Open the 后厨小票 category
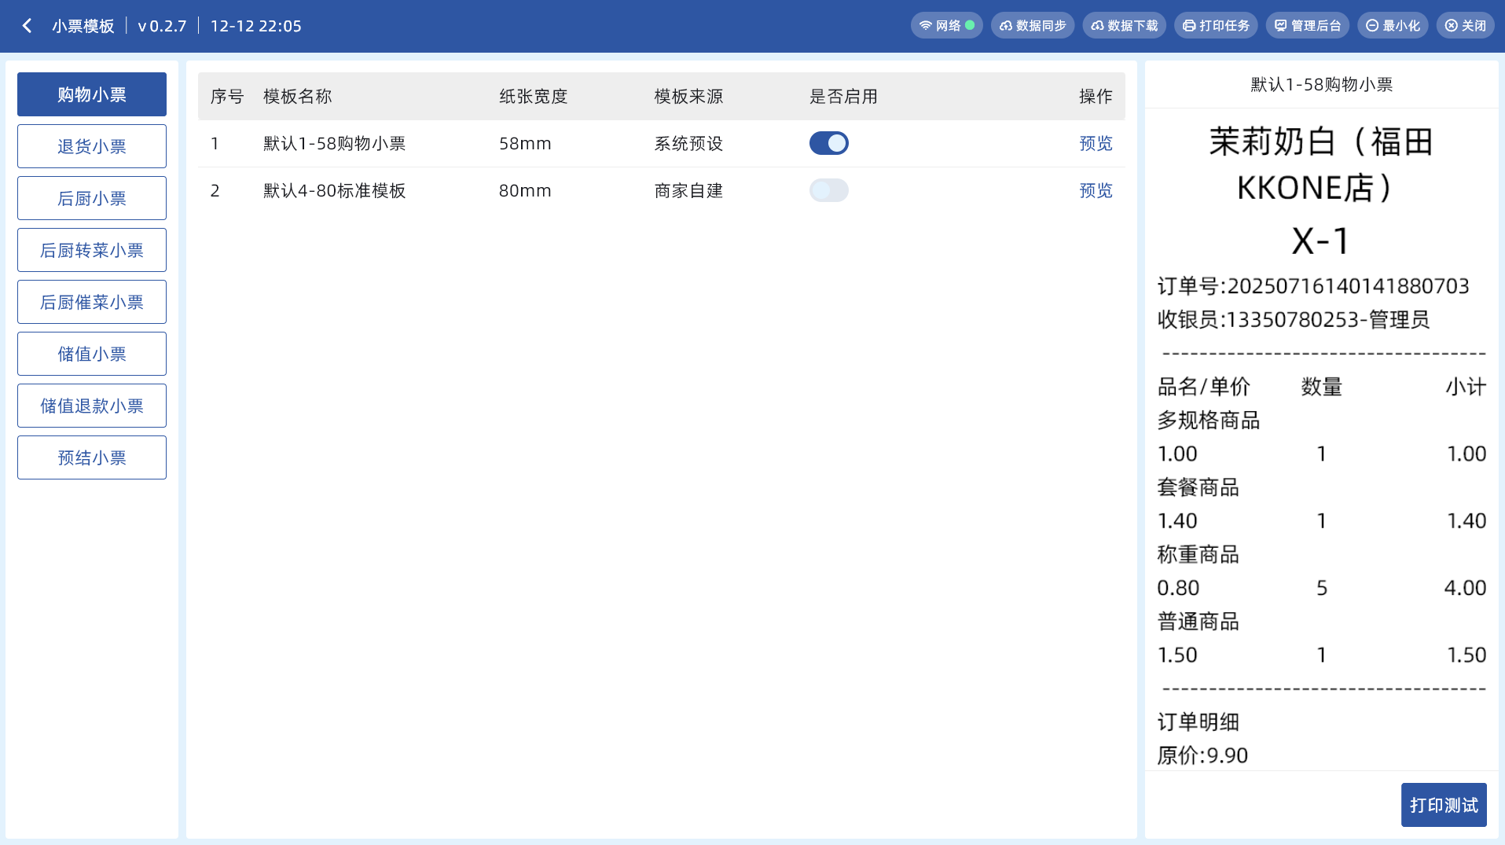The height and width of the screenshot is (845, 1505). (92, 198)
